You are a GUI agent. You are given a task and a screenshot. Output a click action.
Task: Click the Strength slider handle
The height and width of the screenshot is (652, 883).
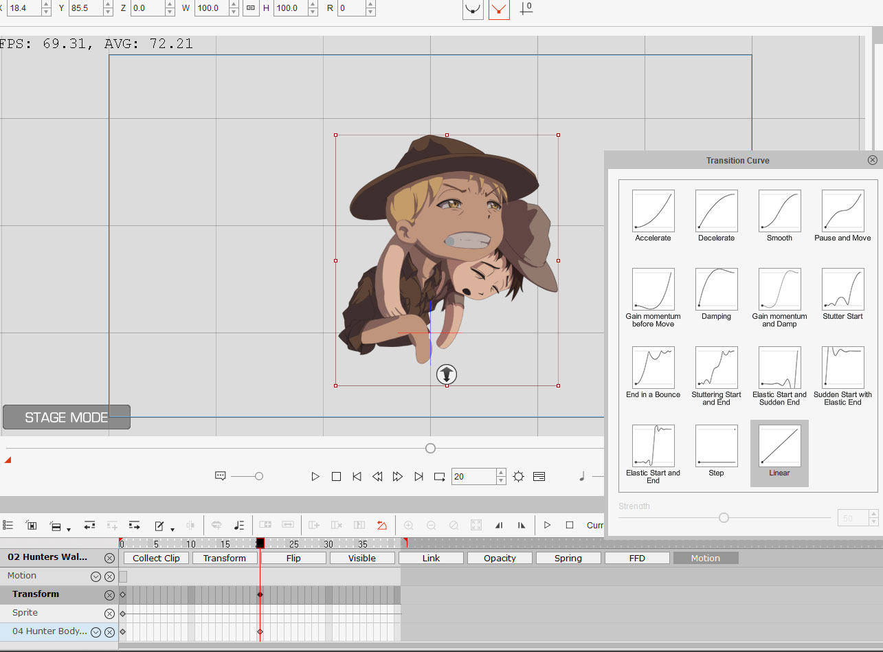(724, 517)
